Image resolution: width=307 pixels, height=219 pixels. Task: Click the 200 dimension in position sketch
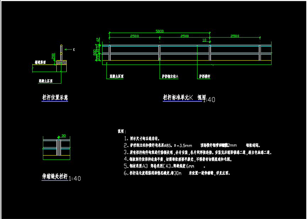click(53, 56)
